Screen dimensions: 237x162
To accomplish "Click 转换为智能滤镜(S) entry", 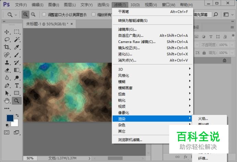I will [x=153, y=20].
